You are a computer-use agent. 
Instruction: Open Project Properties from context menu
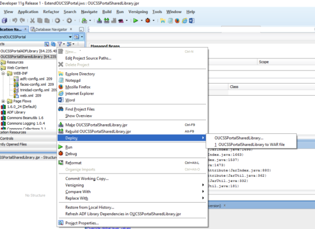click(82, 223)
